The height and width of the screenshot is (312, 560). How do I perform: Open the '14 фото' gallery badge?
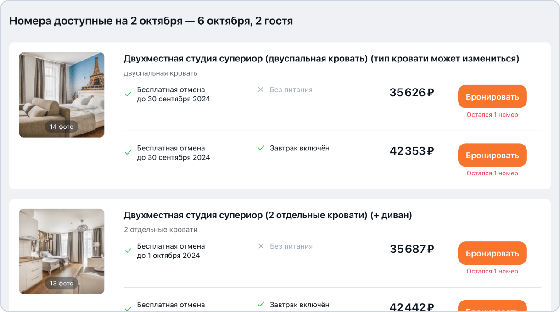(62, 127)
